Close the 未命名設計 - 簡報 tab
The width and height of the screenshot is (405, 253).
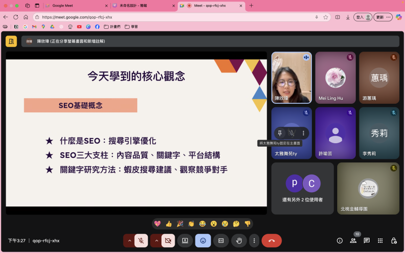174,6
